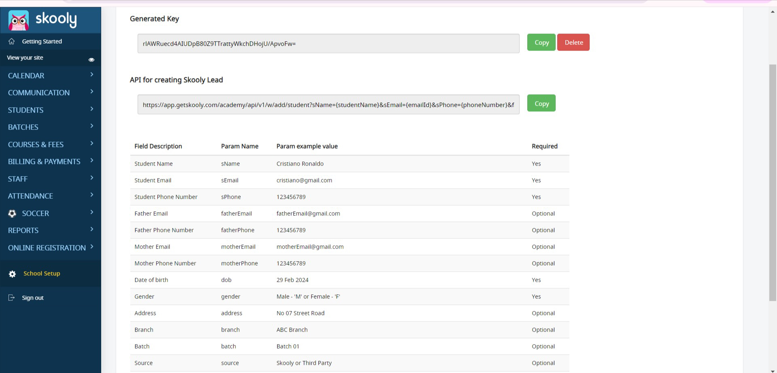The height and width of the screenshot is (373, 777).
Task: Select the 'fatherEmail@gmail.com' example value
Action: pos(308,213)
